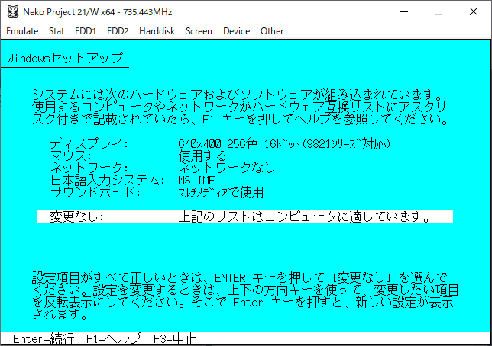Select the highlighted 変更なし row
The width and height of the screenshot is (492, 346).
[245, 216]
